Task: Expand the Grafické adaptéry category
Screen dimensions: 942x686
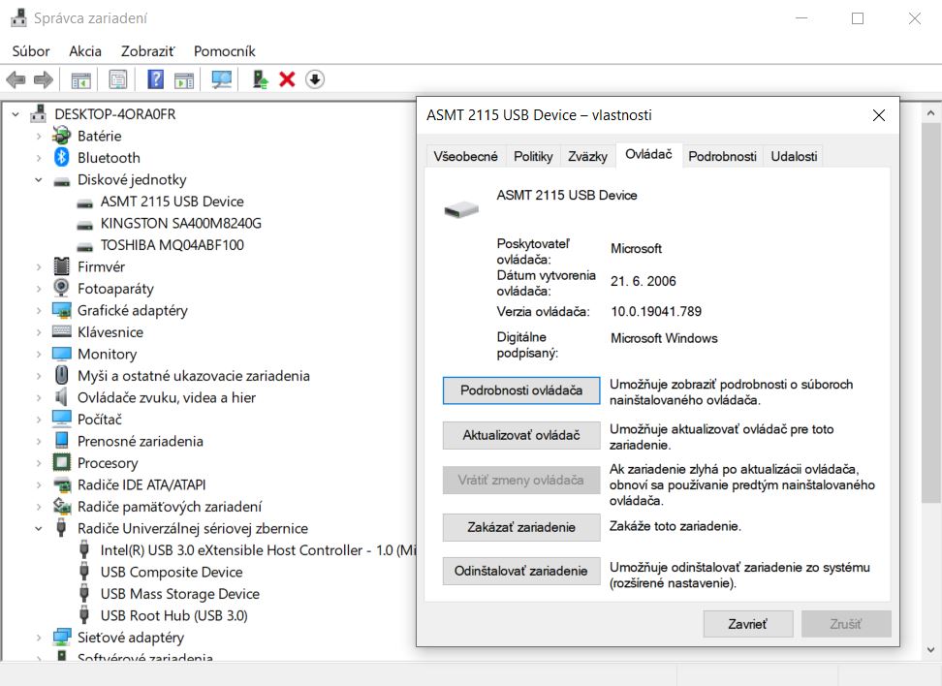Action: click(x=39, y=311)
